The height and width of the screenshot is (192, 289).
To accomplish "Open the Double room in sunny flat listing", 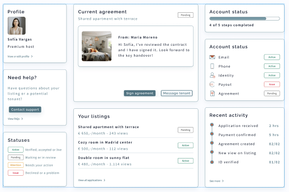I will tap(136, 161).
